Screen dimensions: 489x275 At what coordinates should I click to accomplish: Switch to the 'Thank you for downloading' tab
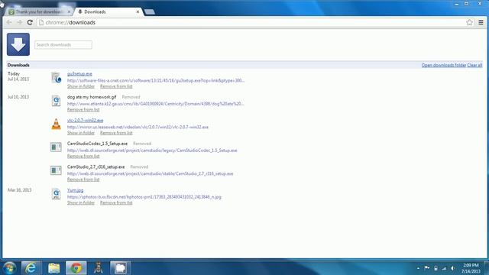(38, 11)
